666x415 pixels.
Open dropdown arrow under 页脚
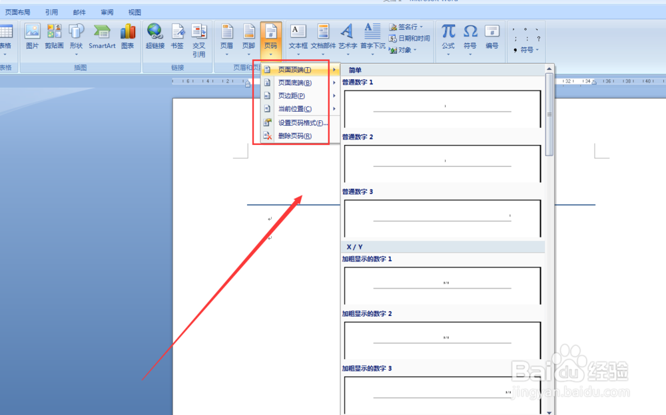[248, 55]
